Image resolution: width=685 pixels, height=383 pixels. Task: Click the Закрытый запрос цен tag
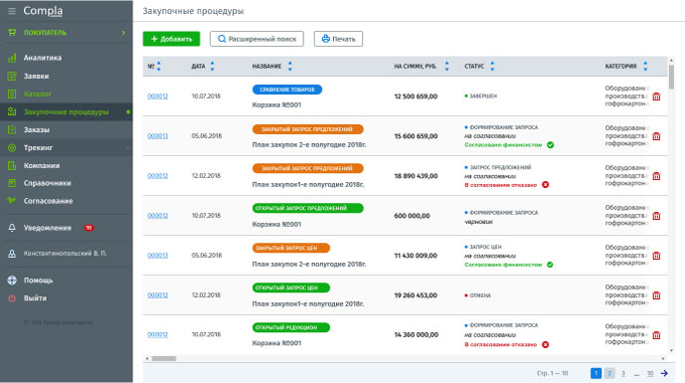coord(291,248)
